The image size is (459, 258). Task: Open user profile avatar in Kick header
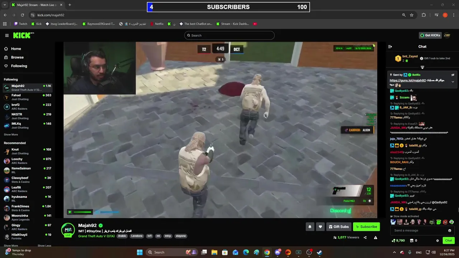[x=447, y=35]
